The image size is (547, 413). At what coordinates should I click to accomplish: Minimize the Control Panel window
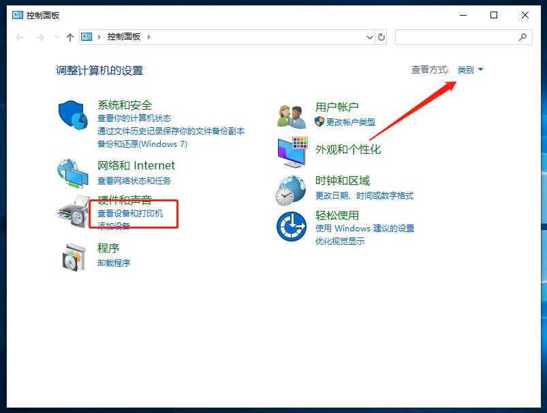pos(463,16)
